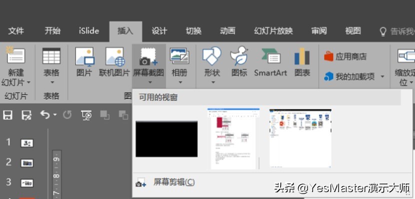Open the iSlide tab
Viewport: 415px width, 199px height.
click(x=89, y=31)
